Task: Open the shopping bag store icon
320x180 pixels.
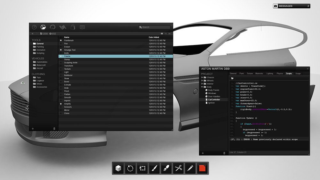Action: click(x=73, y=27)
